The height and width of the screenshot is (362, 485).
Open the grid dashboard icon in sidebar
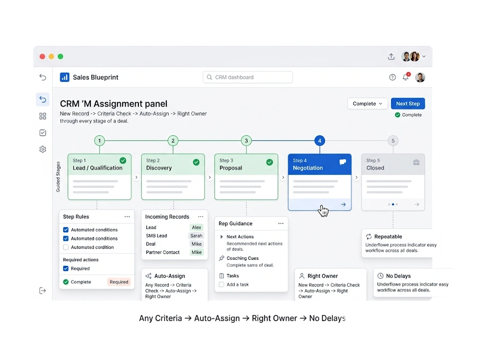click(43, 116)
